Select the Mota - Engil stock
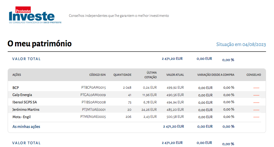Viewport: 274px width, 147px height. (x=22, y=117)
